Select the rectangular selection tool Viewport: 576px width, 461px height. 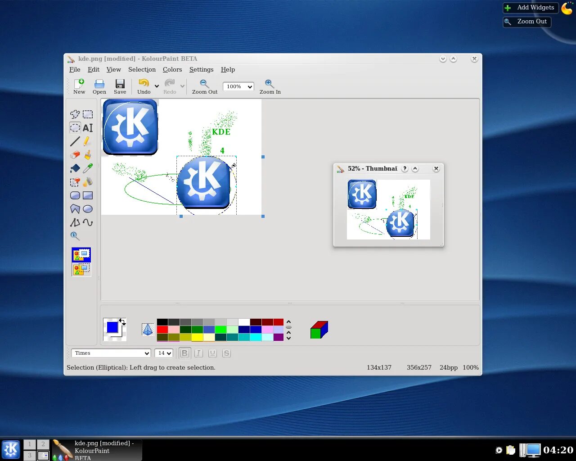pyautogui.click(x=88, y=114)
